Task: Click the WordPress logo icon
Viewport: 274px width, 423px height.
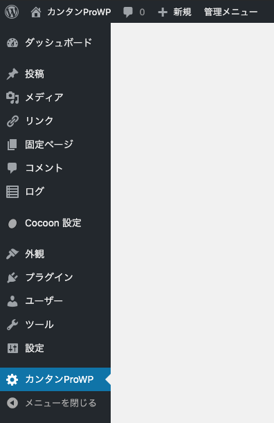Action: (12, 12)
